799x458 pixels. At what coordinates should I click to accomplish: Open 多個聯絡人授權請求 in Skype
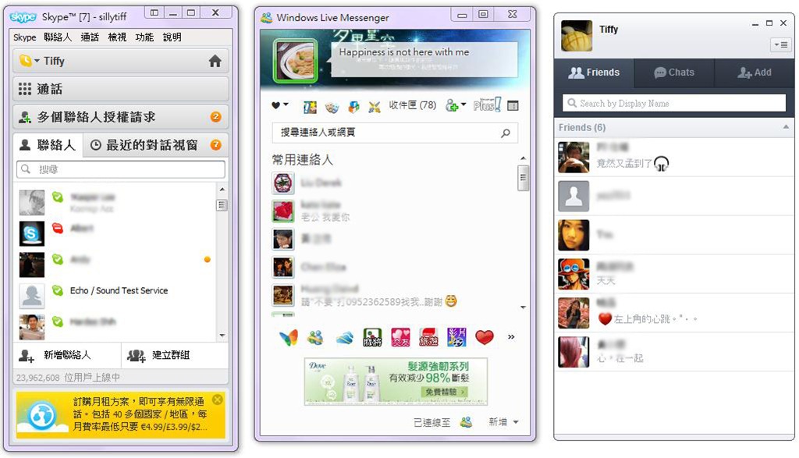click(x=121, y=117)
